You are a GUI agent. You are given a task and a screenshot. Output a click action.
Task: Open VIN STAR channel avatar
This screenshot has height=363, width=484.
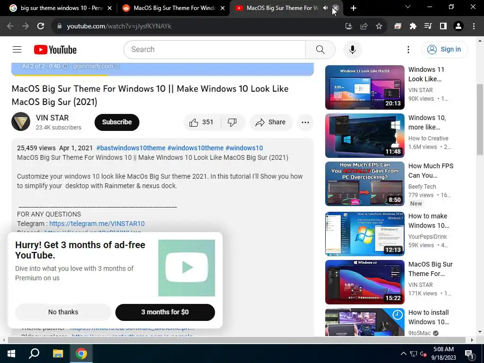[x=21, y=121]
